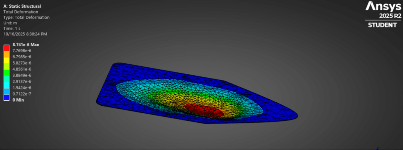Select the Unit: m label

point(11,23)
